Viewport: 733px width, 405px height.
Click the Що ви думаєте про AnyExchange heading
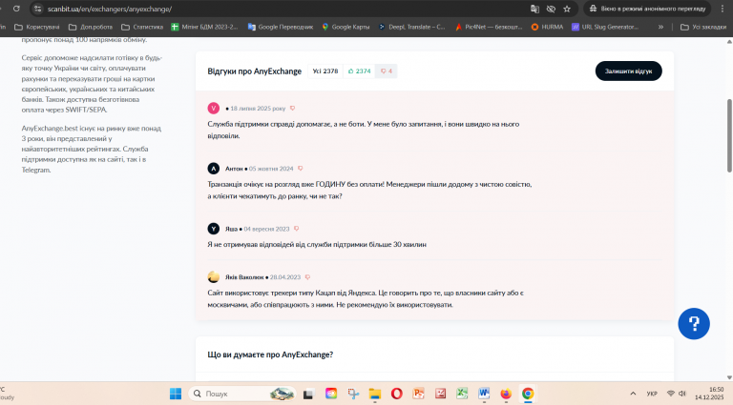click(270, 354)
